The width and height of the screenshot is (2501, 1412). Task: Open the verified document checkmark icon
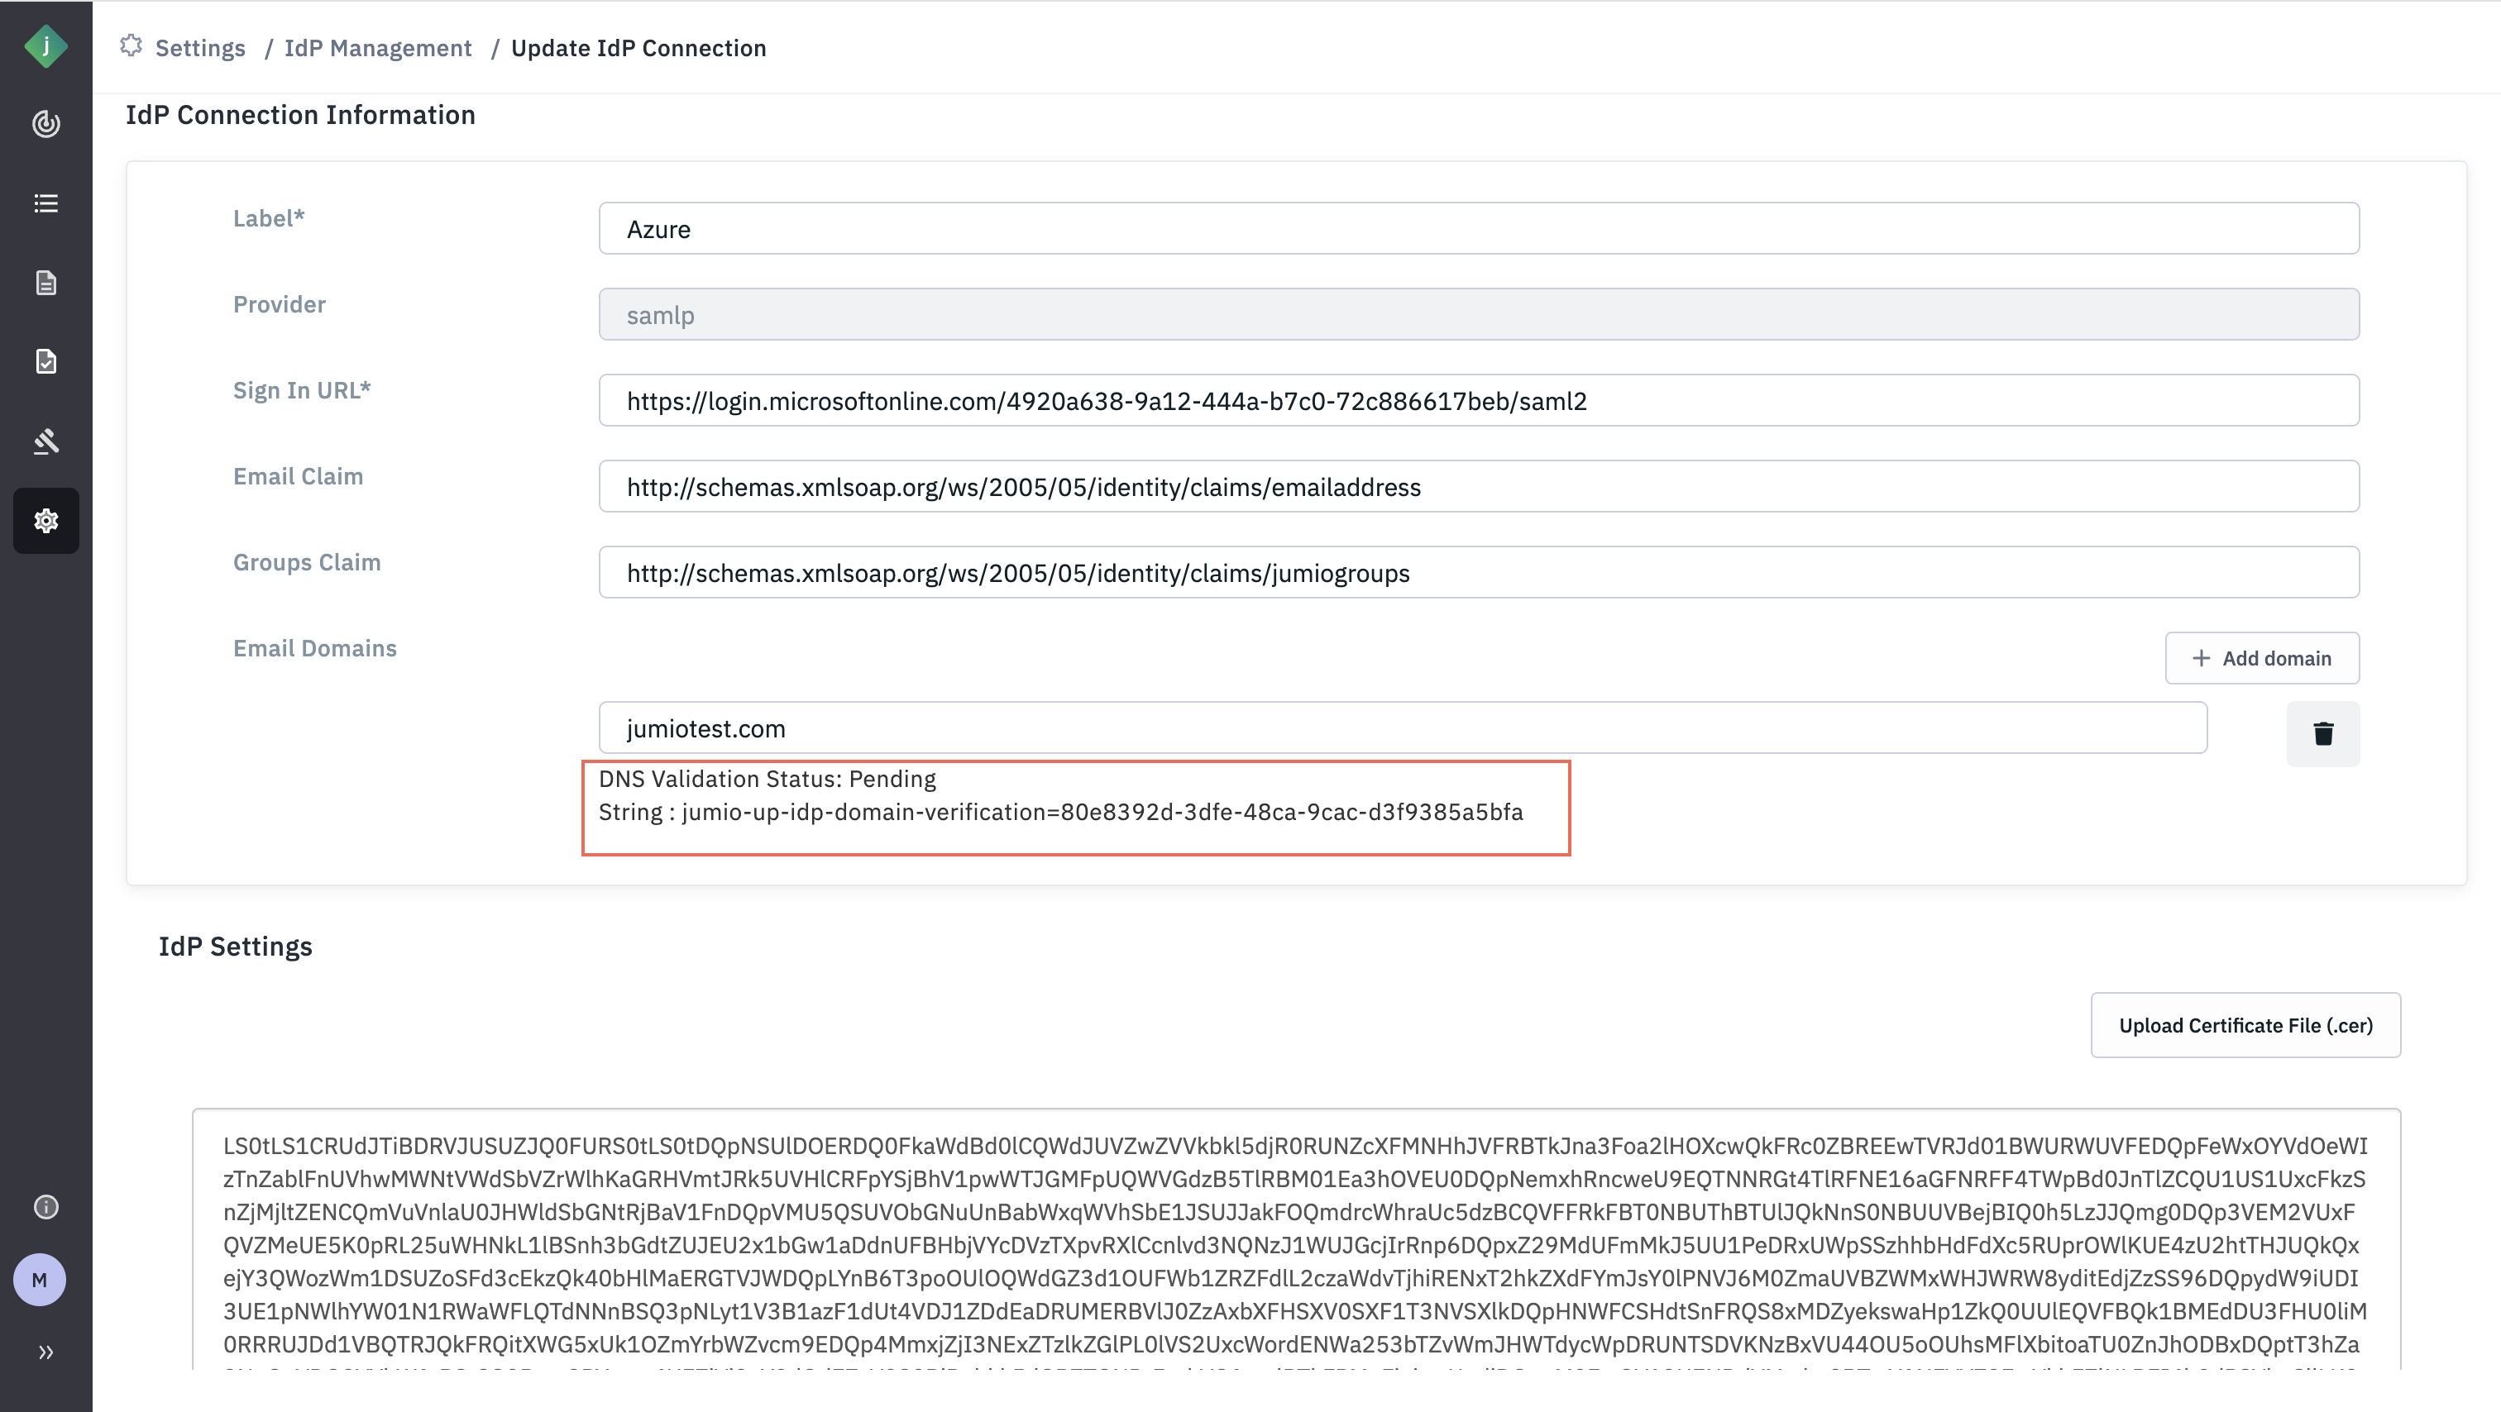45,362
